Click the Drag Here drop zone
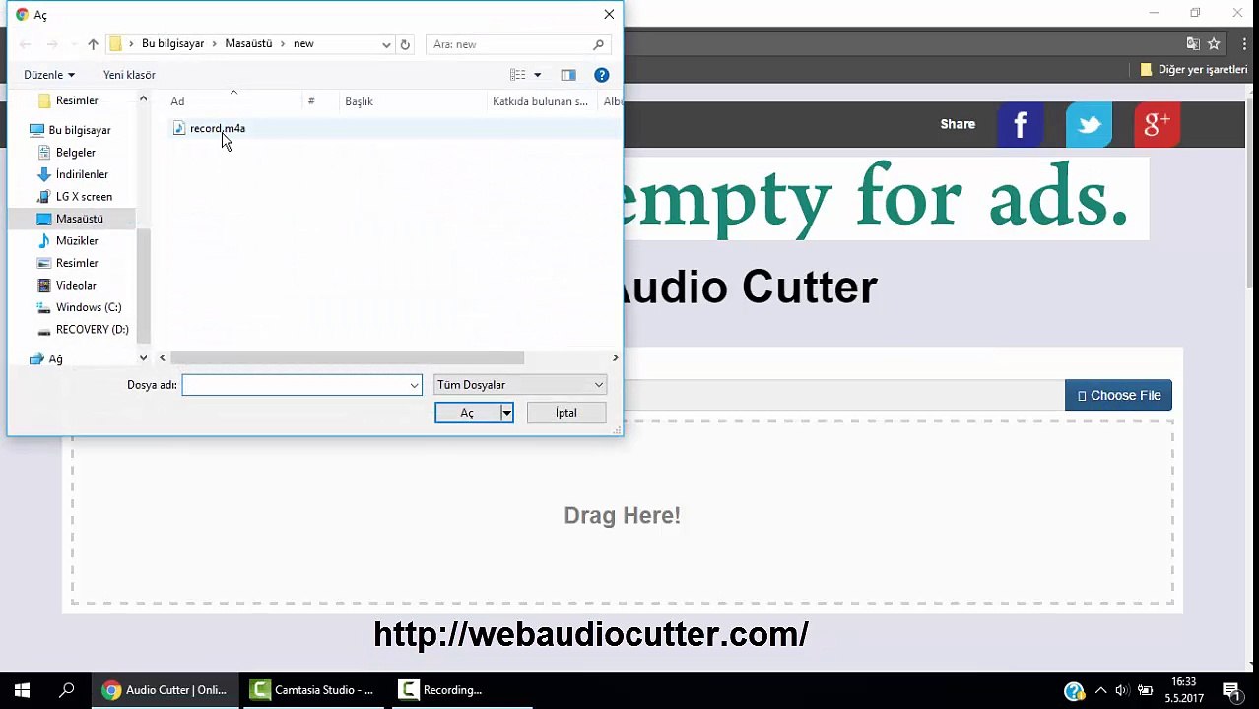 tap(622, 514)
